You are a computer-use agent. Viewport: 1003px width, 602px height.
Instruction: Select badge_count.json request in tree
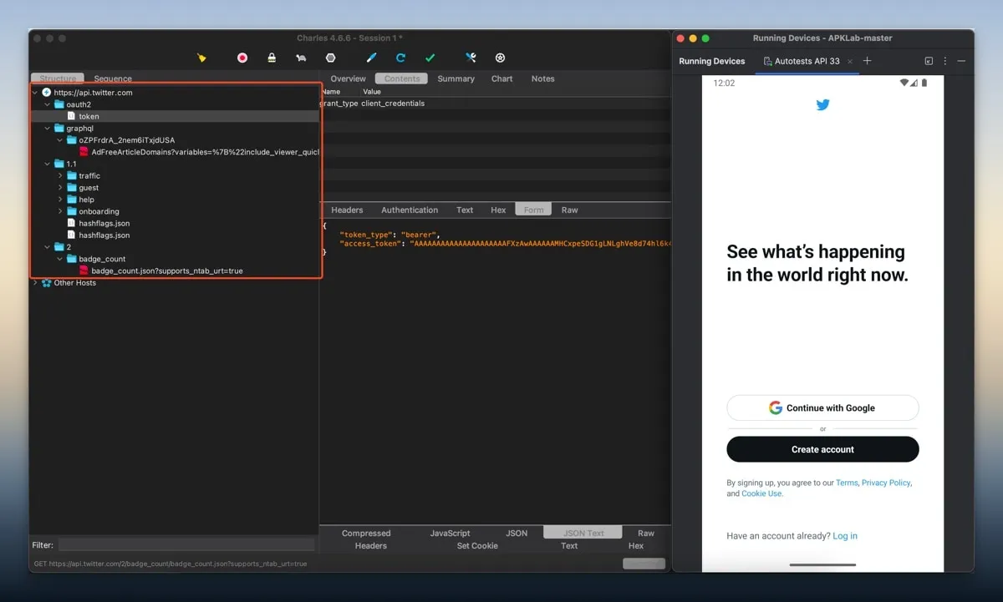pyautogui.click(x=166, y=271)
